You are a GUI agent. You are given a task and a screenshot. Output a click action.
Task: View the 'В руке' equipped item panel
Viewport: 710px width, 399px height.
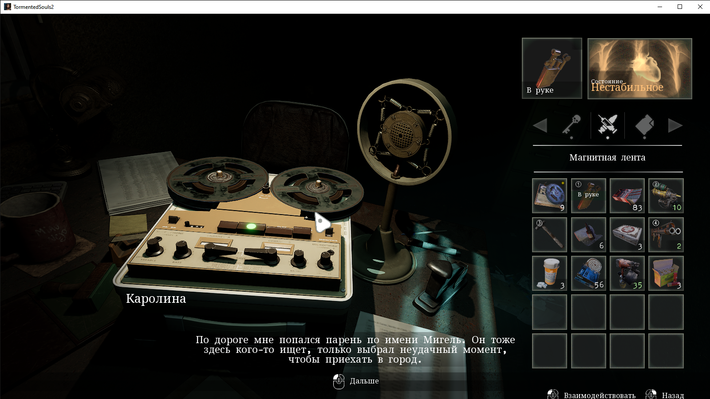click(552, 68)
